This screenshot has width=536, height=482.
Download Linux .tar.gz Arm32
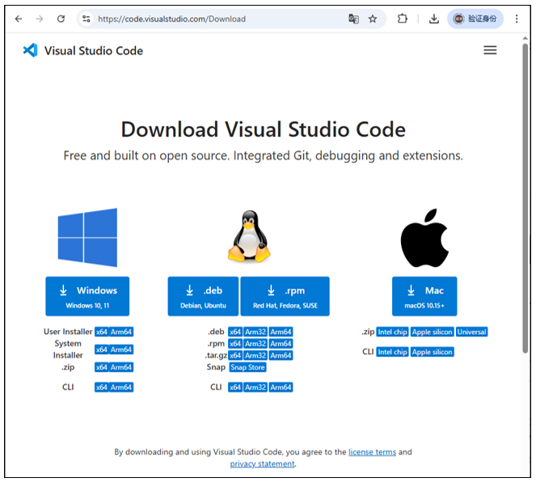click(x=255, y=356)
